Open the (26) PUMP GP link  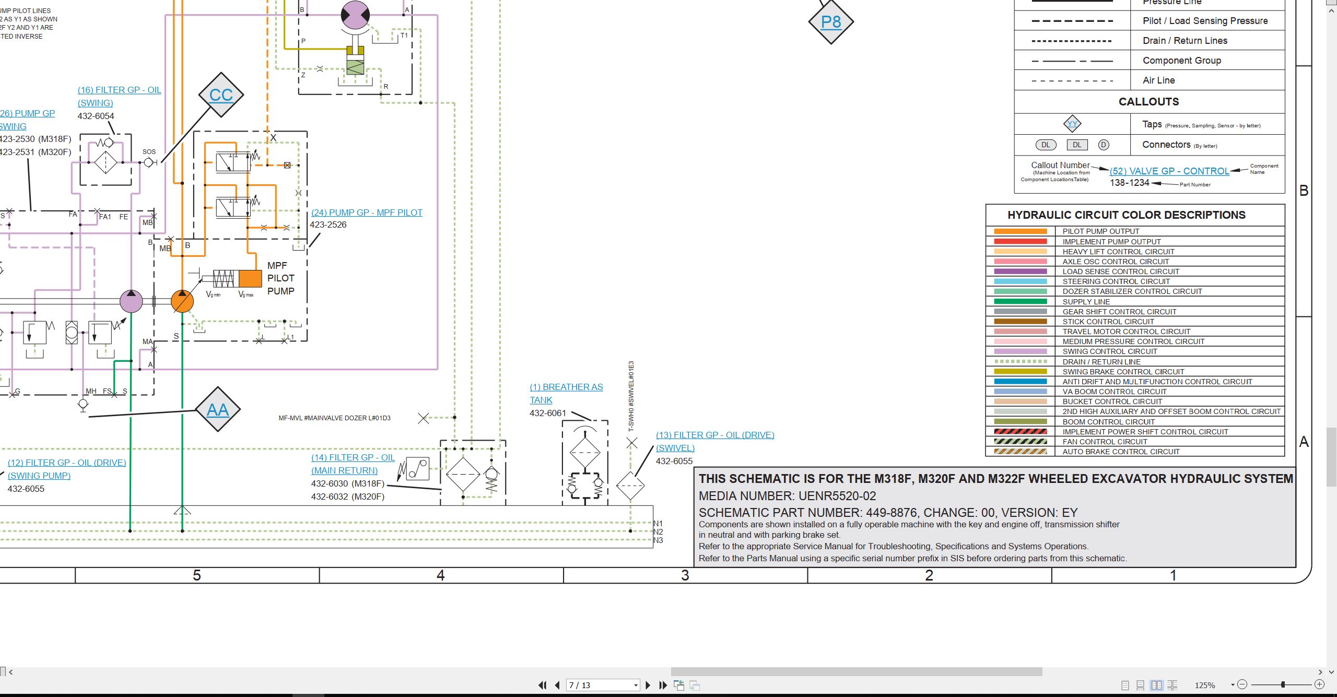[x=27, y=113]
